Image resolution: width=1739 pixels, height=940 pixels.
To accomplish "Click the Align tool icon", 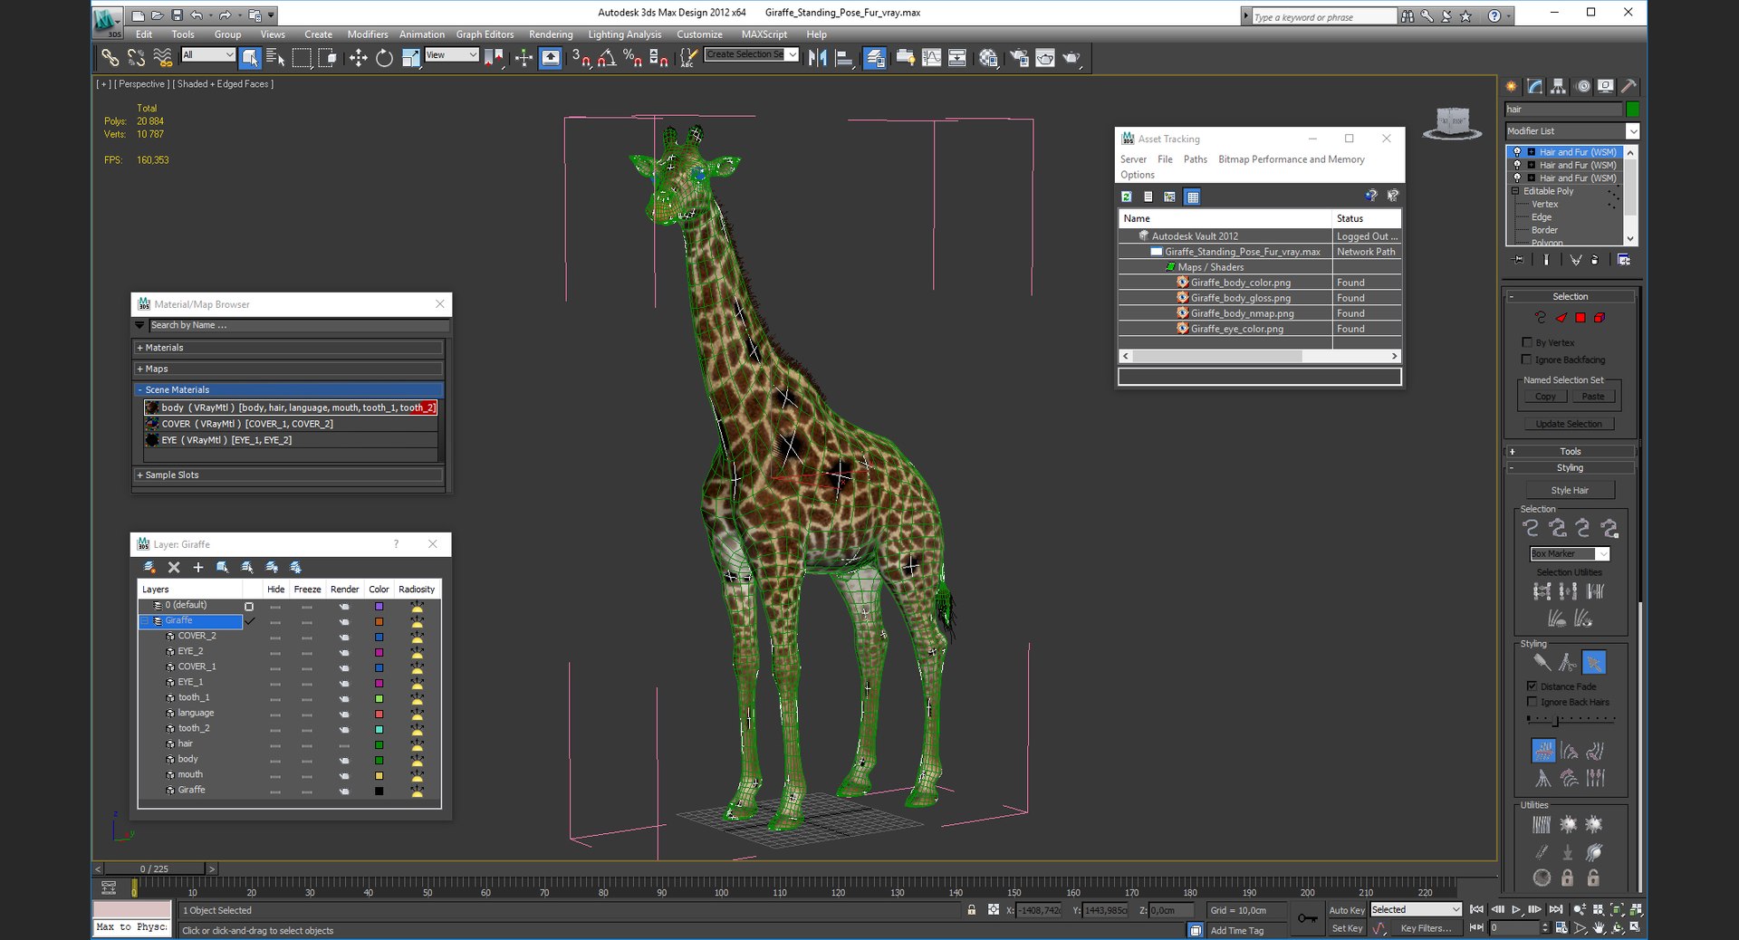I will tap(844, 58).
